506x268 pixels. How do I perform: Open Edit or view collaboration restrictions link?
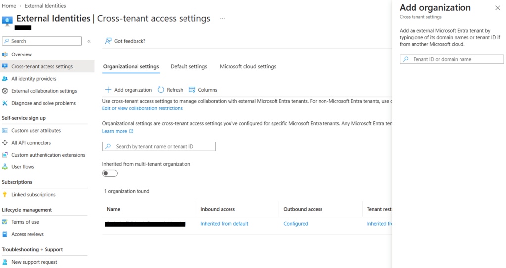[x=142, y=108]
